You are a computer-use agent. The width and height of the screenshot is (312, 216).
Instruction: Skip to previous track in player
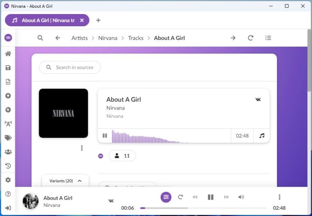(x=195, y=197)
